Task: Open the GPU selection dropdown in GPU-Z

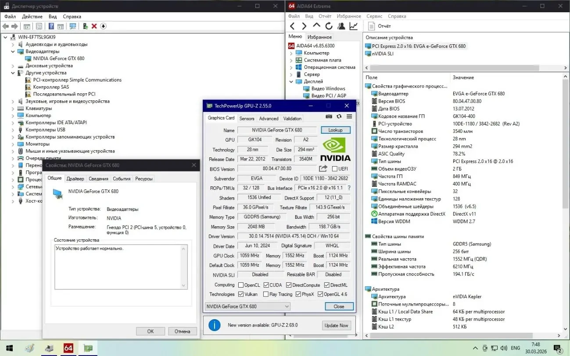Action: pyautogui.click(x=248, y=306)
